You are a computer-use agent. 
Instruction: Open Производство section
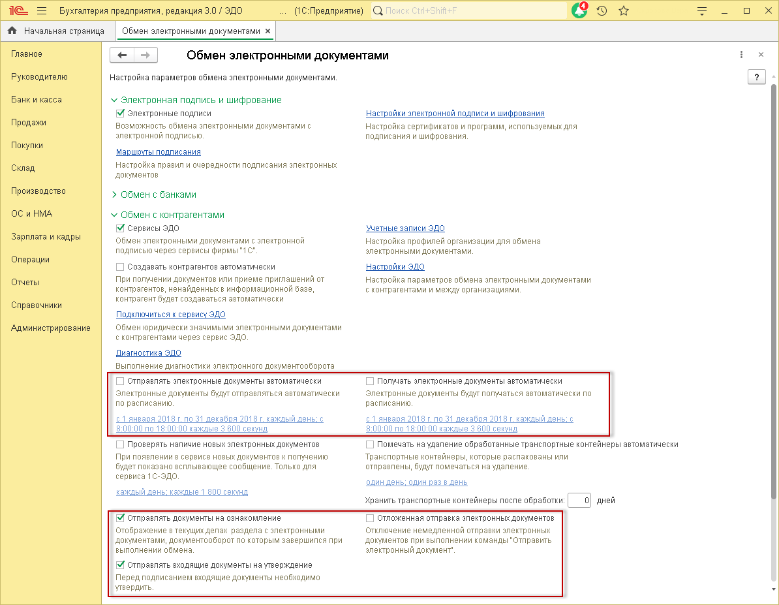[x=38, y=191]
